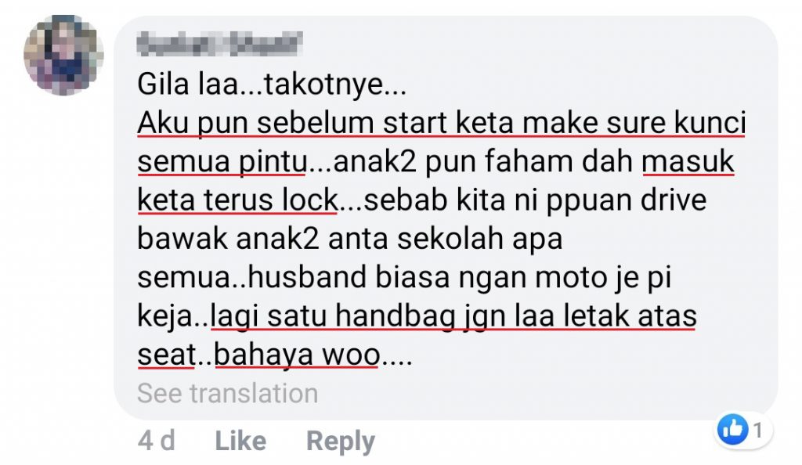Click the underlined text 'keta terus lock'
Image resolution: width=802 pixels, height=465 pixels.
tap(237, 200)
